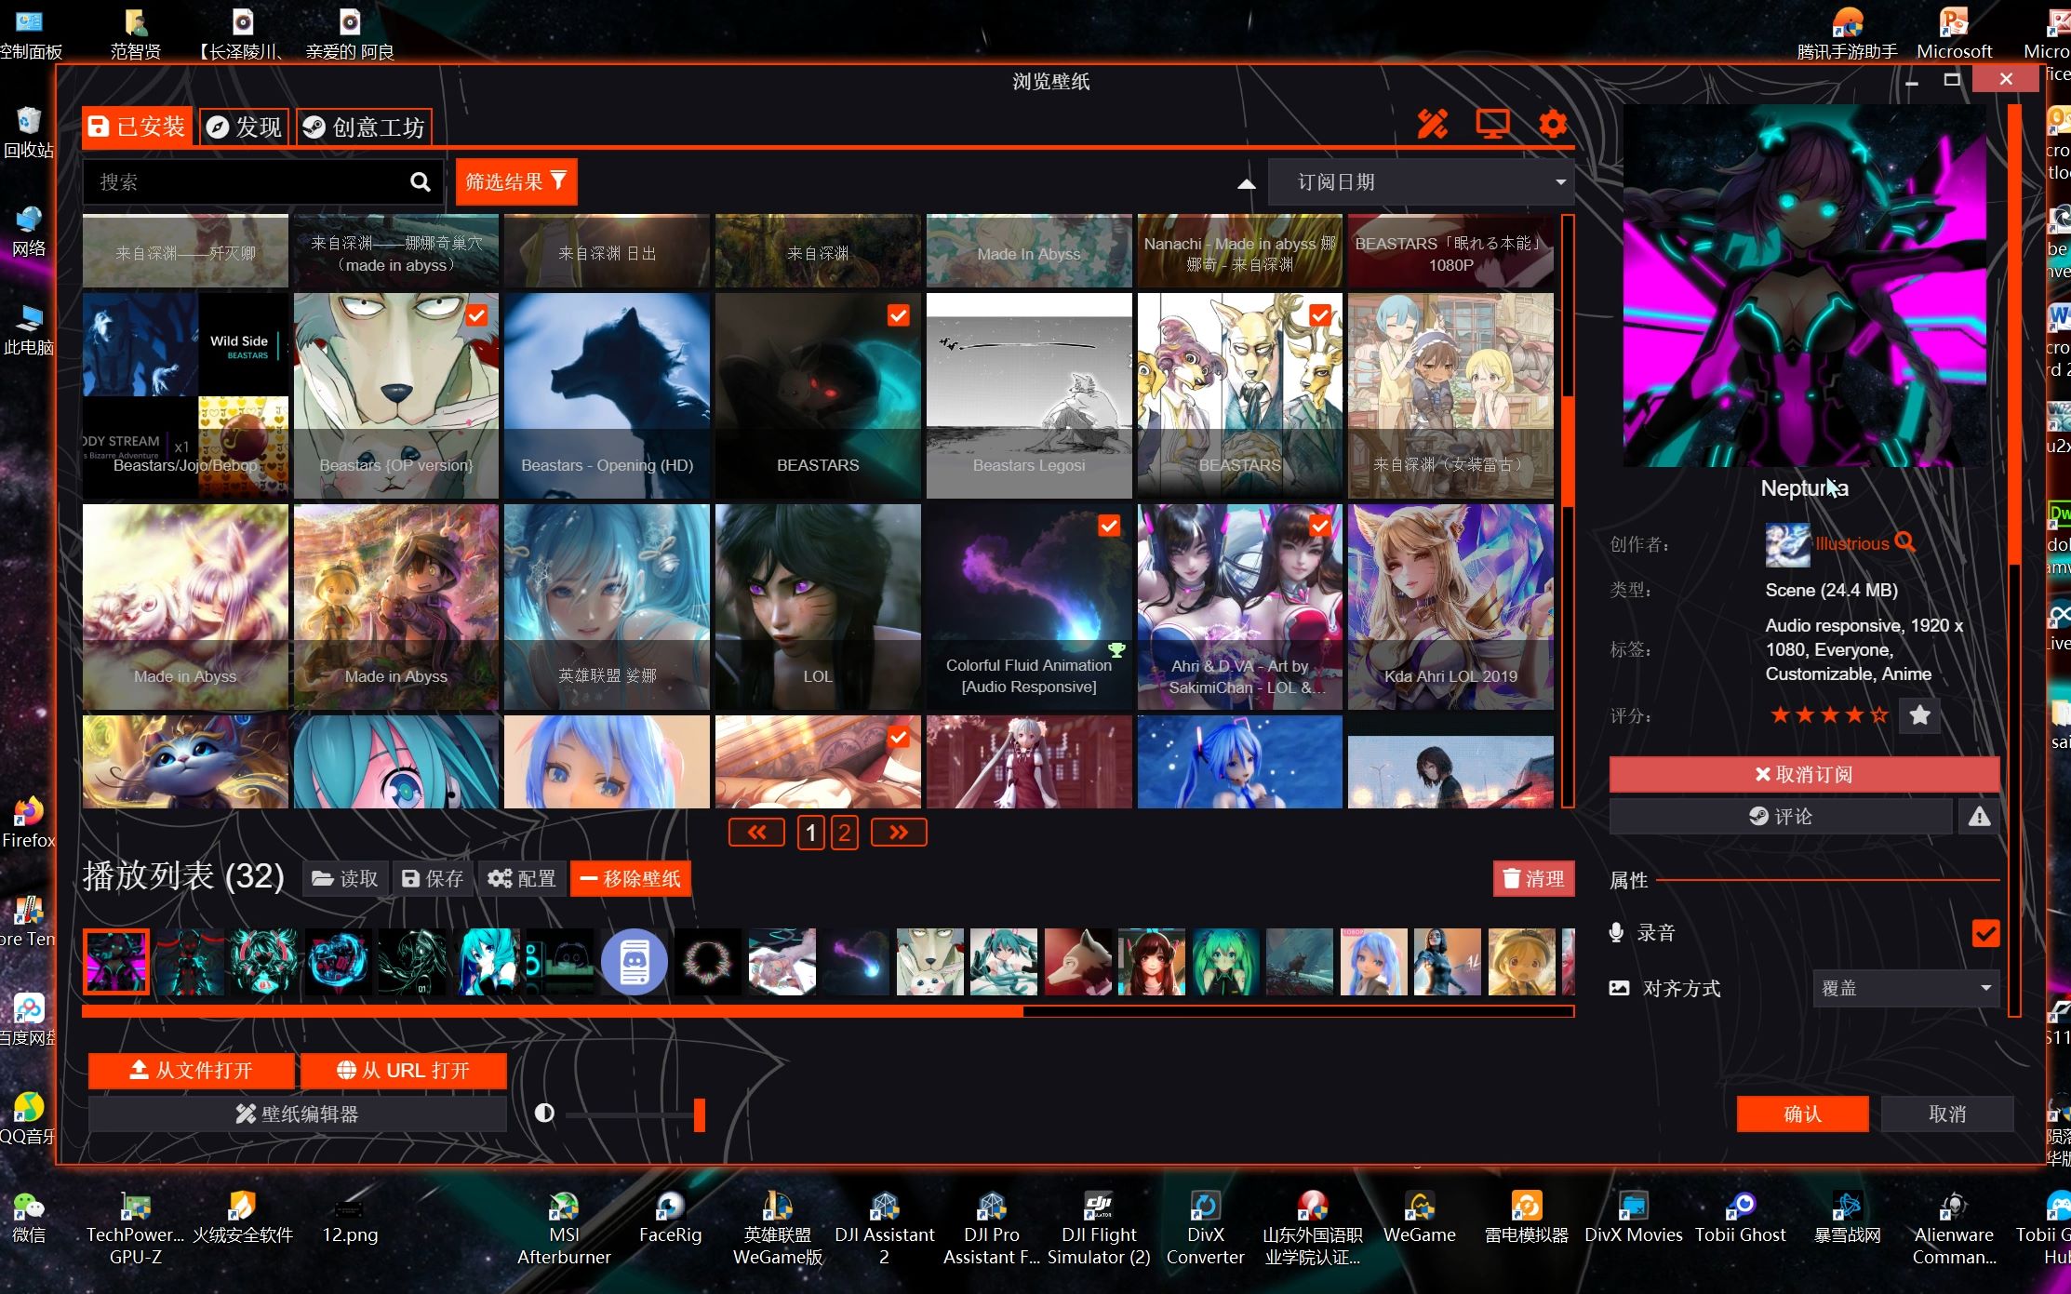Switch to the 创意工坊 workshop tab
The image size is (2071, 1294).
pos(364,127)
